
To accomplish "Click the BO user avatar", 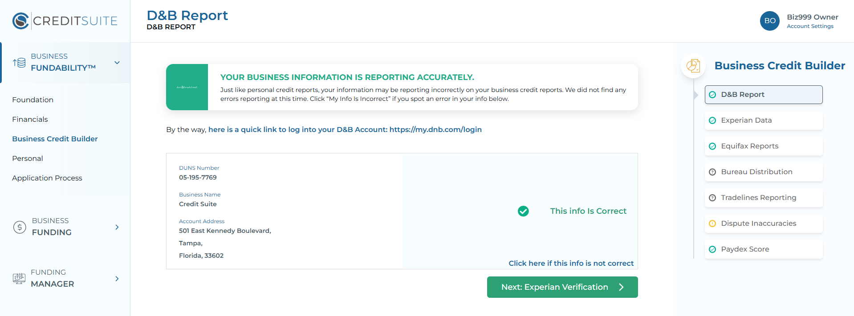I will (x=769, y=21).
